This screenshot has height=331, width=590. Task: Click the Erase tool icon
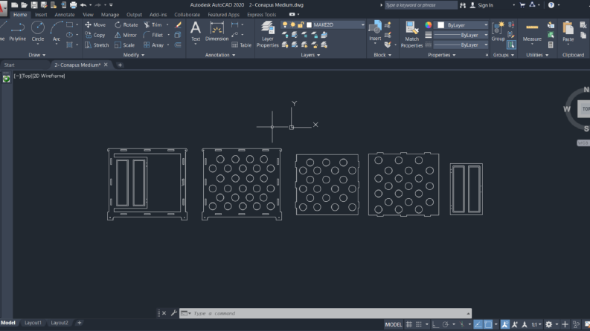[x=178, y=24]
